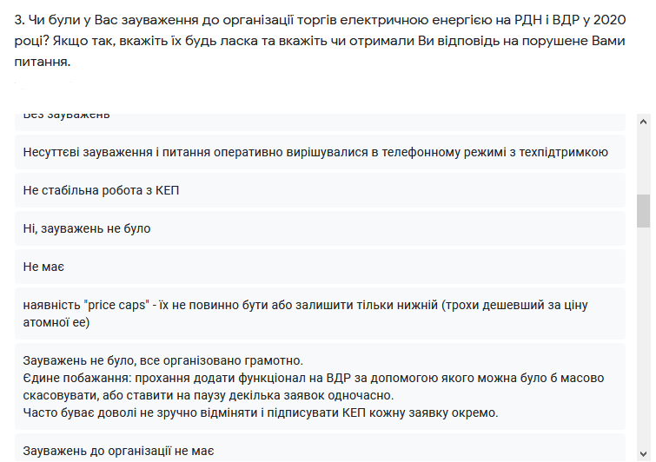Select the 'Не має' response card

[320, 267]
